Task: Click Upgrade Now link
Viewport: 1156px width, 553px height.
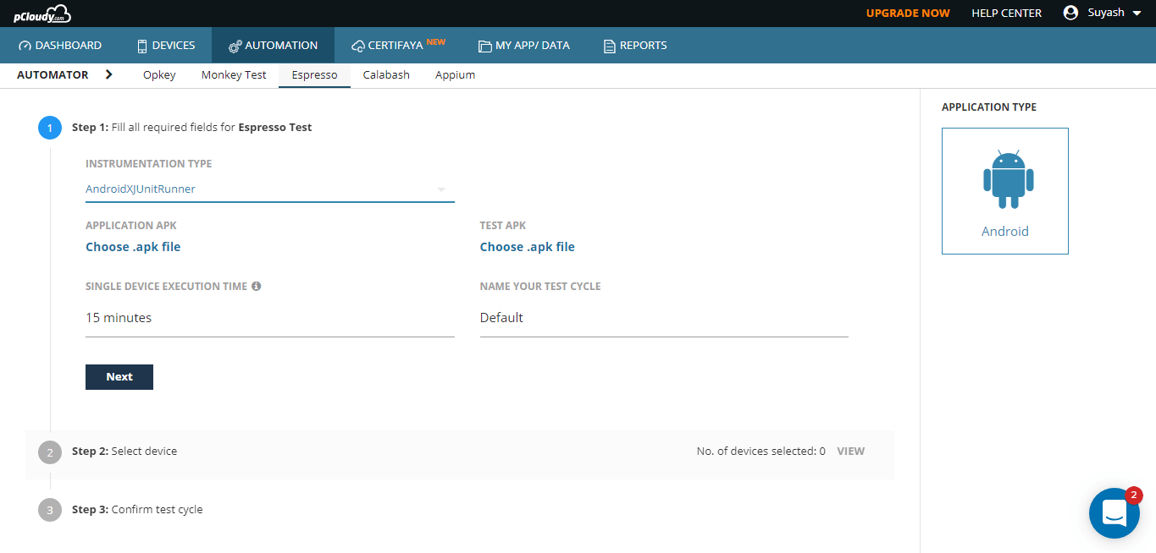Action: pyautogui.click(x=908, y=13)
